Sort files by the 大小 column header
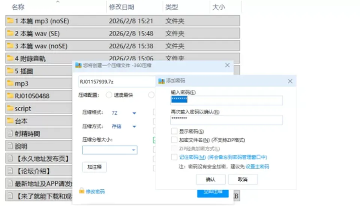 click(218, 7)
